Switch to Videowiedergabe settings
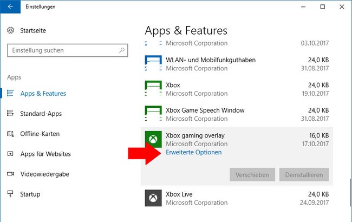 [44, 174]
